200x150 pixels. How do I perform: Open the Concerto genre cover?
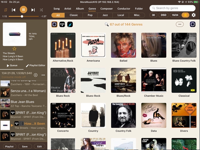pyautogui.click(x=63, y=115)
